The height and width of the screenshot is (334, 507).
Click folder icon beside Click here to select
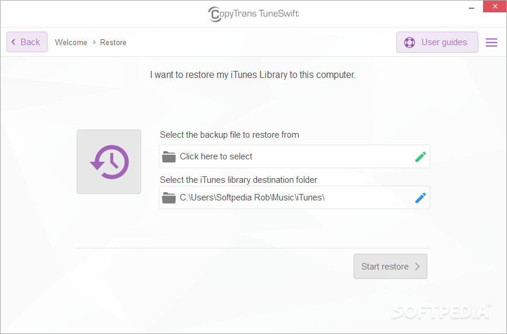169,156
